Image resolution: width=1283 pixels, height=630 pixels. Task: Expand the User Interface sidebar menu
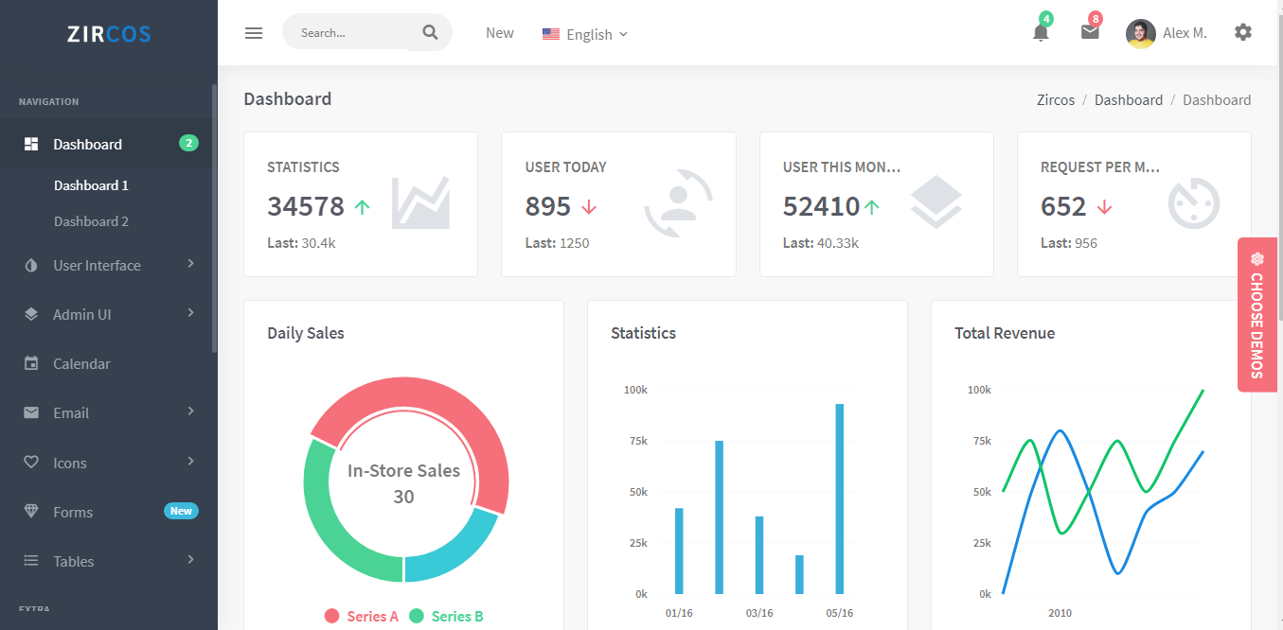[97, 266]
